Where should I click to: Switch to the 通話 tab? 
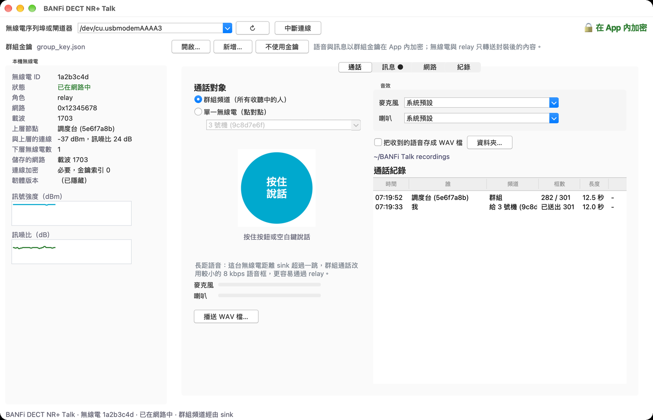tap(355, 67)
